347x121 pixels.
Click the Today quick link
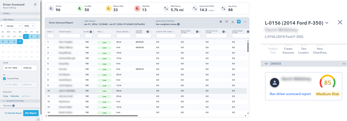coord(6,96)
